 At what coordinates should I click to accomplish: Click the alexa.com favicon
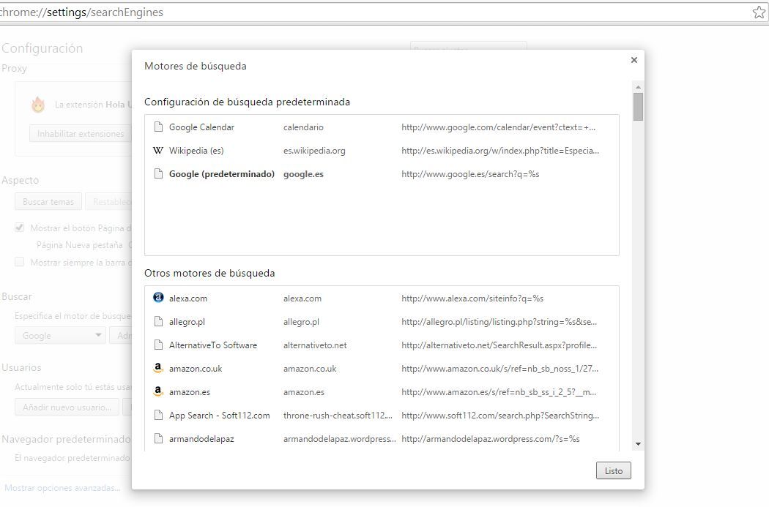(x=158, y=298)
